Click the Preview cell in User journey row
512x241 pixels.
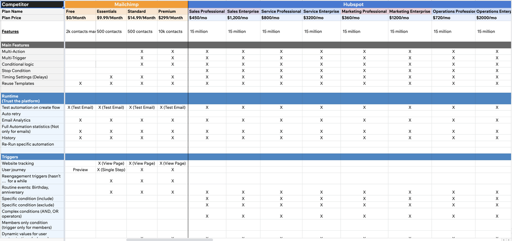tap(81, 170)
